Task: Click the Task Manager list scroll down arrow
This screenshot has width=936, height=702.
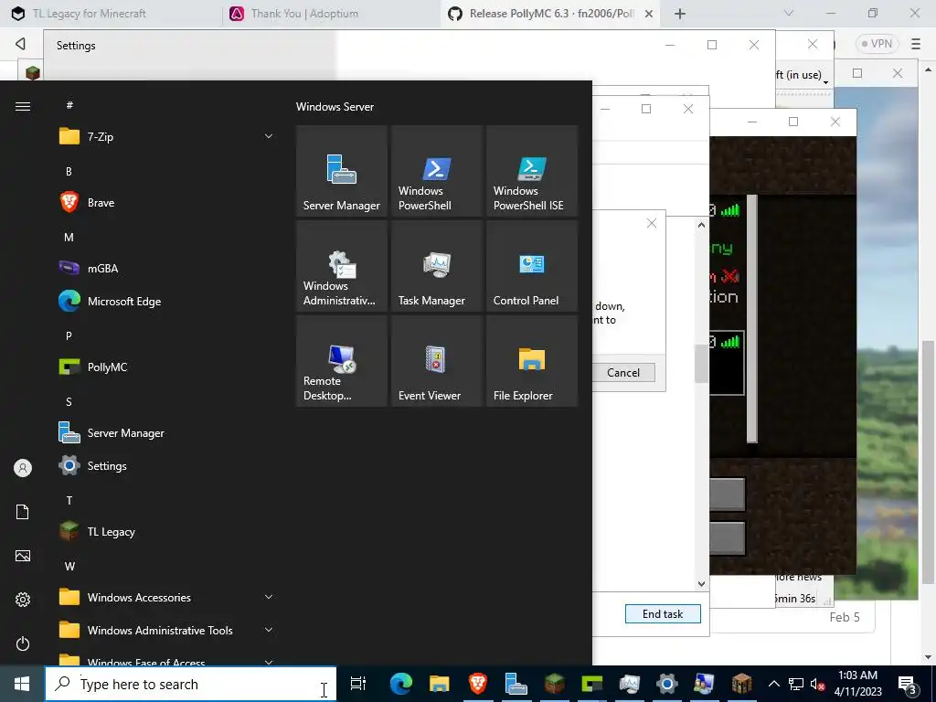Action: [701, 584]
